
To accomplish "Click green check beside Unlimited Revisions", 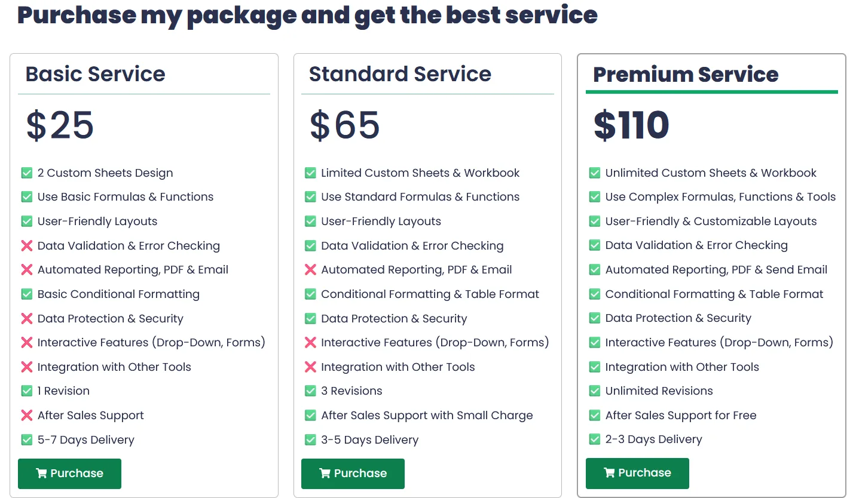I will click(595, 391).
